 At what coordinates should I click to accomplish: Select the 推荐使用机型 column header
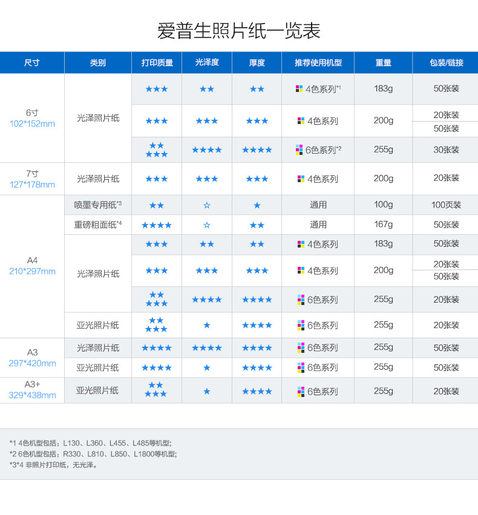(x=318, y=62)
